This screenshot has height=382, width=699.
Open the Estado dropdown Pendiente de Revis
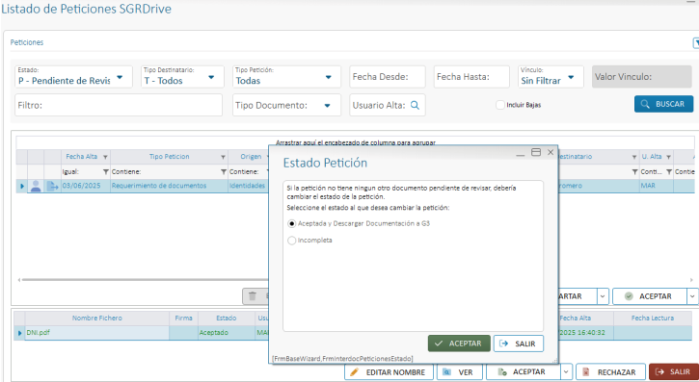tap(120, 77)
